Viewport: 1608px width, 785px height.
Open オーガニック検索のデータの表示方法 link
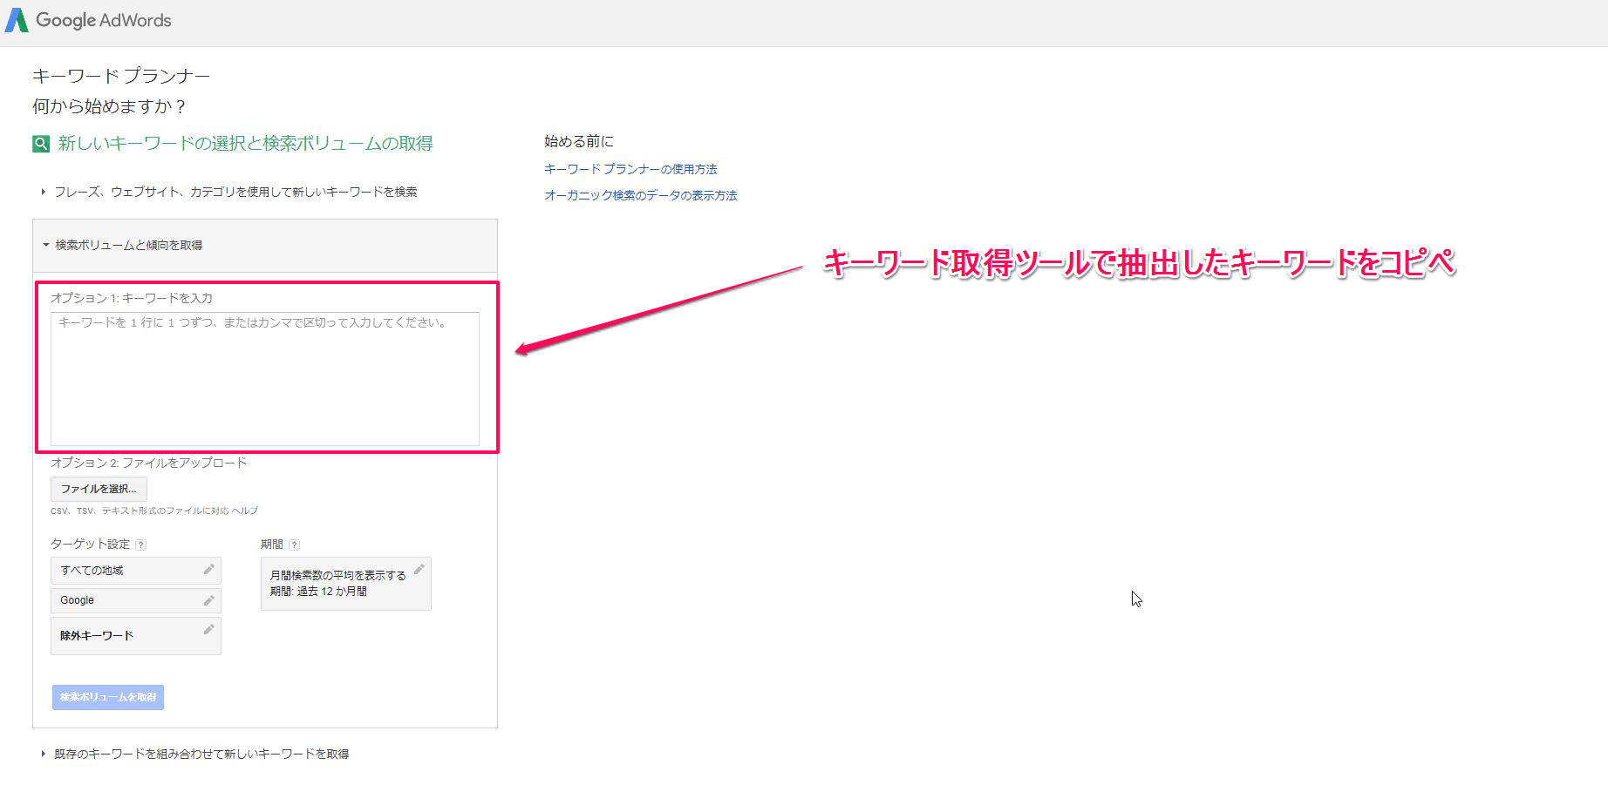[641, 195]
